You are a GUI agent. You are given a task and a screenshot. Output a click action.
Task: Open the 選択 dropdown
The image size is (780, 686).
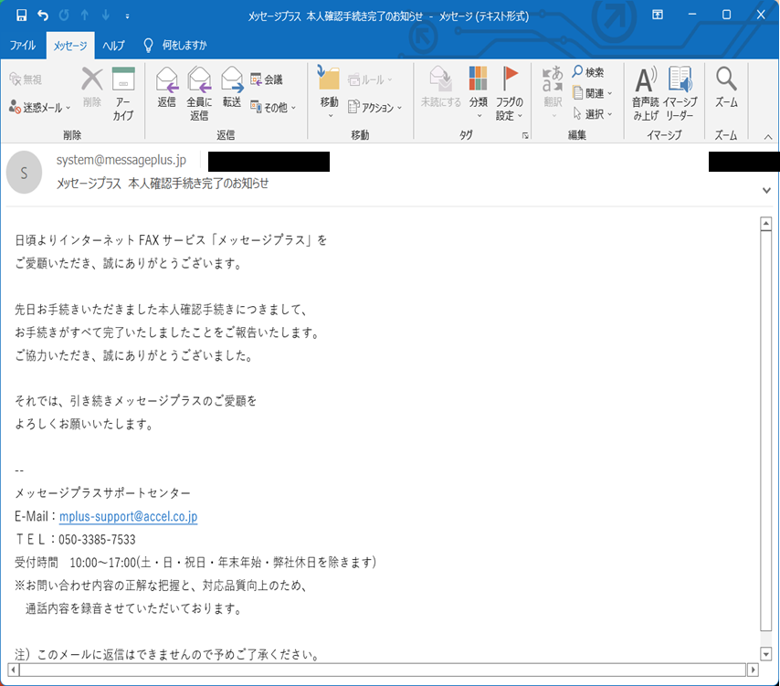[592, 114]
